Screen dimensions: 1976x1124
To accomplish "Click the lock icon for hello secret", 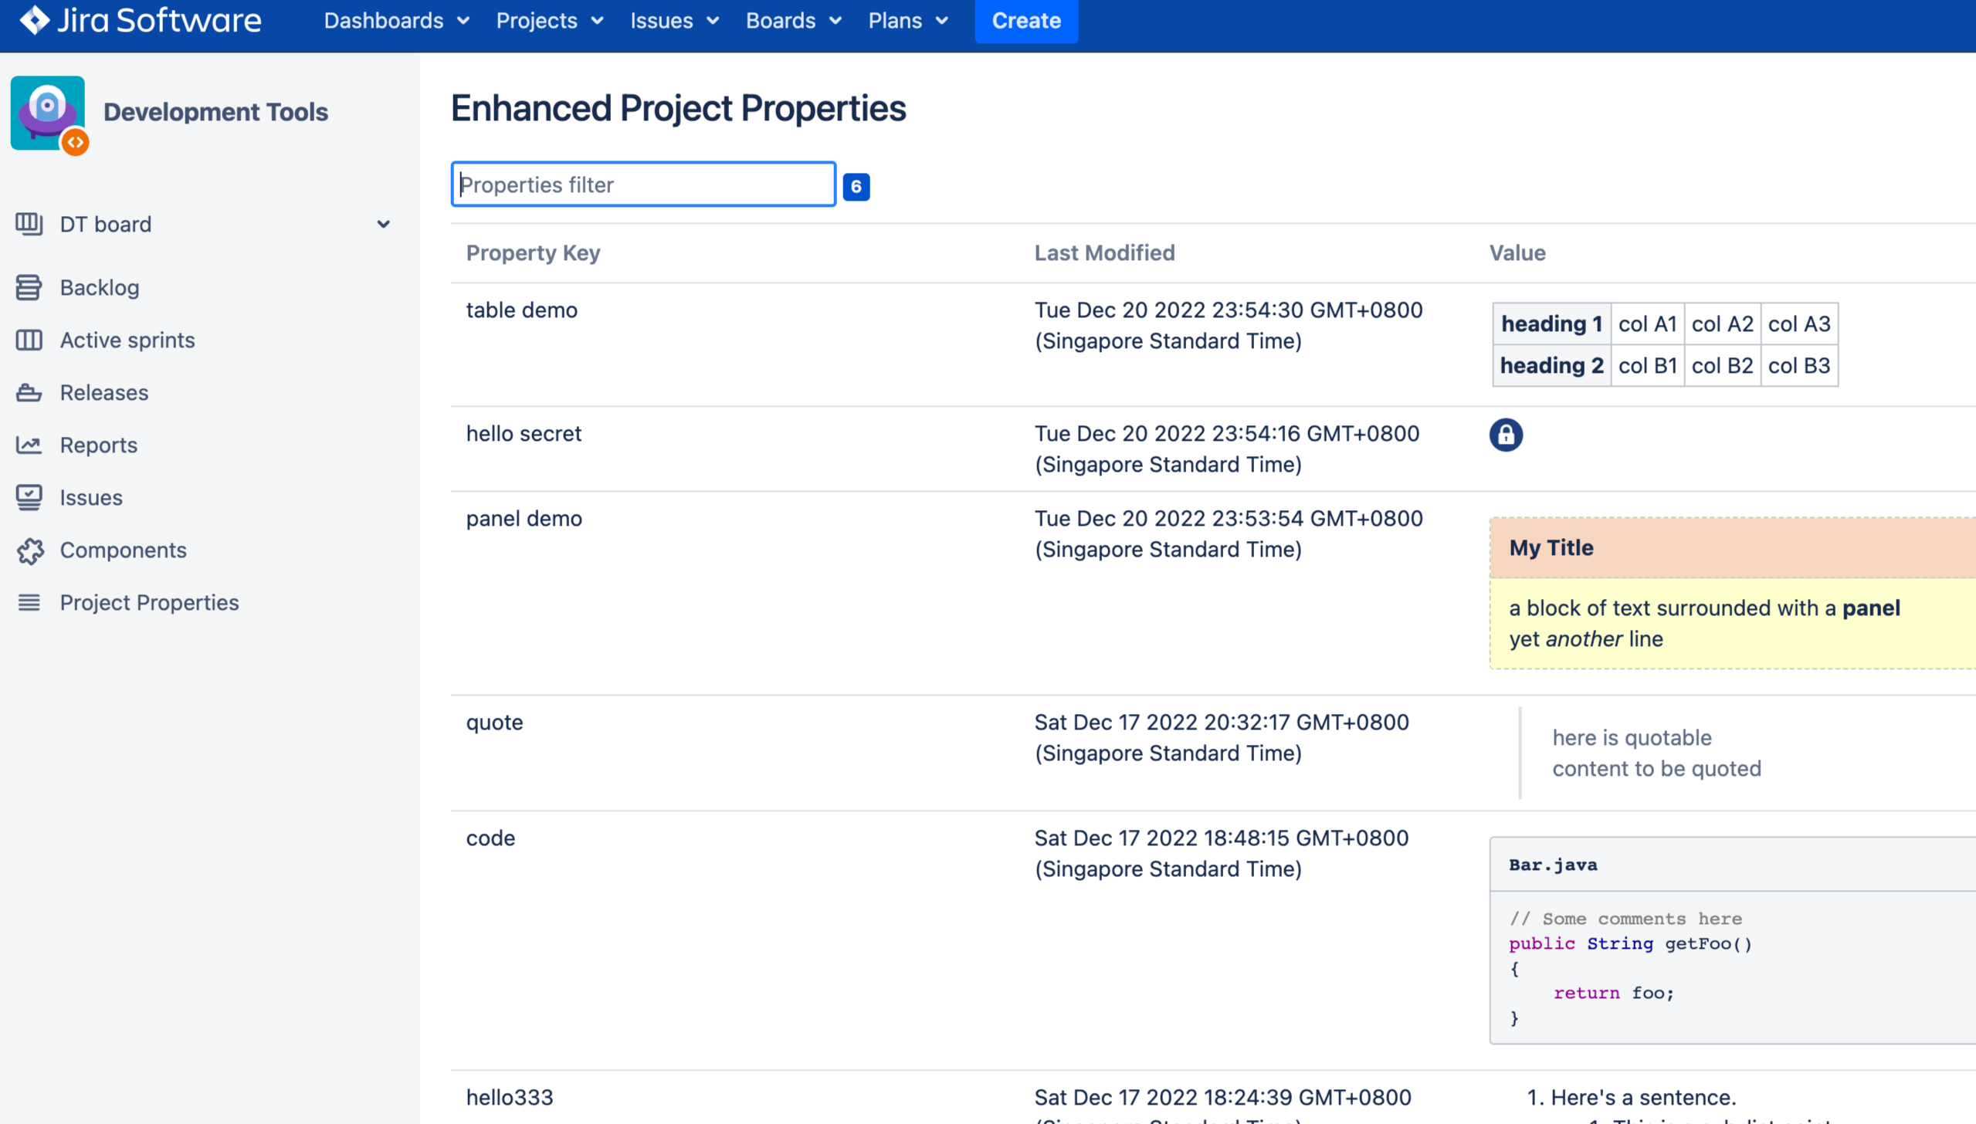I will pyautogui.click(x=1505, y=435).
